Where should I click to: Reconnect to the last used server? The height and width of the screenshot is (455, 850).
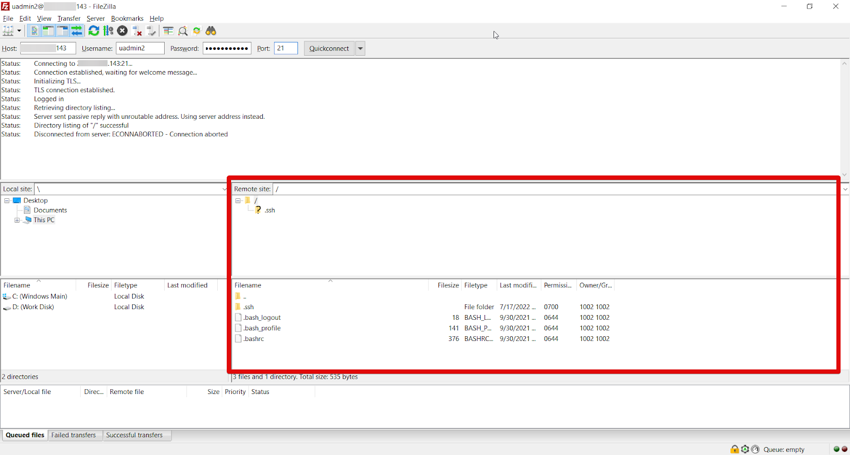pyautogui.click(x=151, y=31)
